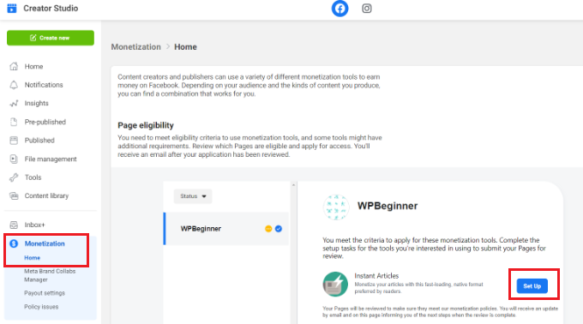Image resolution: width=583 pixels, height=324 pixels.
Task: Open Notifications in the sidebar
Action: coord(44,85)
